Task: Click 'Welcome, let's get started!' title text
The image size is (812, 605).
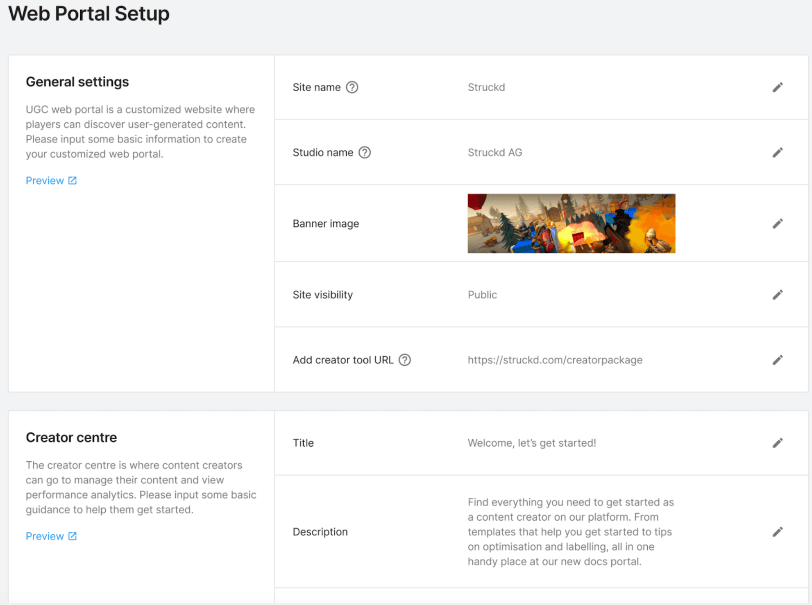Action: point(532,443)
